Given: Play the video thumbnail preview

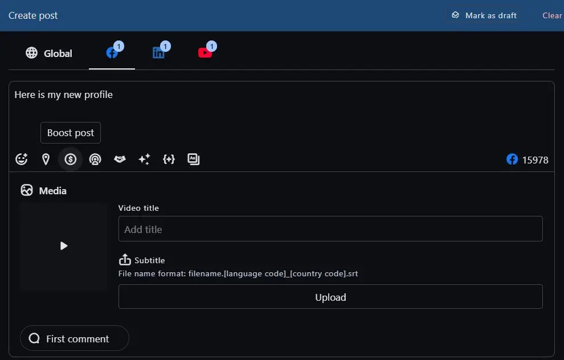Looking at the screenshot, I should [x=64, y=246].
